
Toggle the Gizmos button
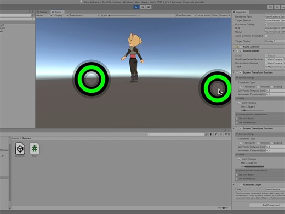click(223, 15)
